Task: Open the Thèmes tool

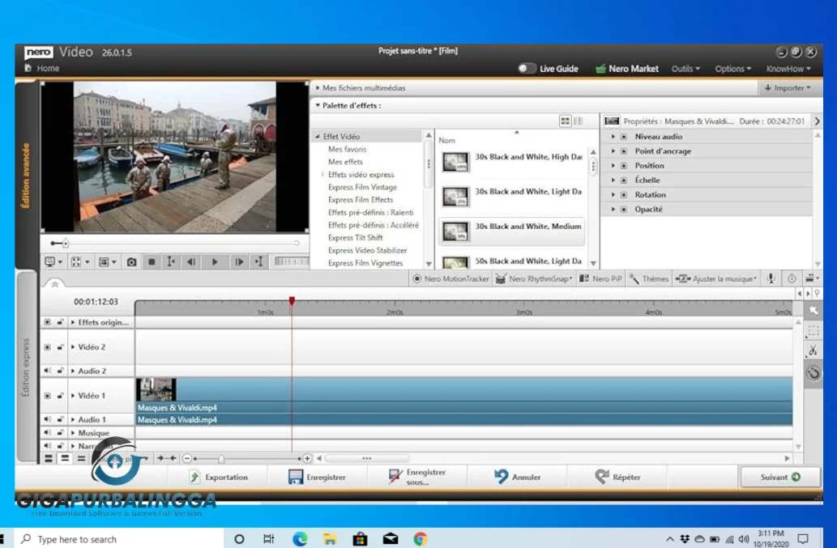Action: tap(649, 278)
